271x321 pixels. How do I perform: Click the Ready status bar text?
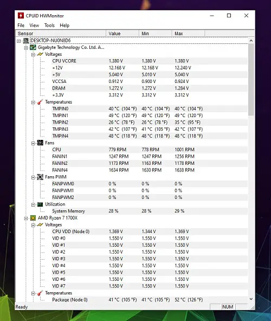click(x=22, y=307)
